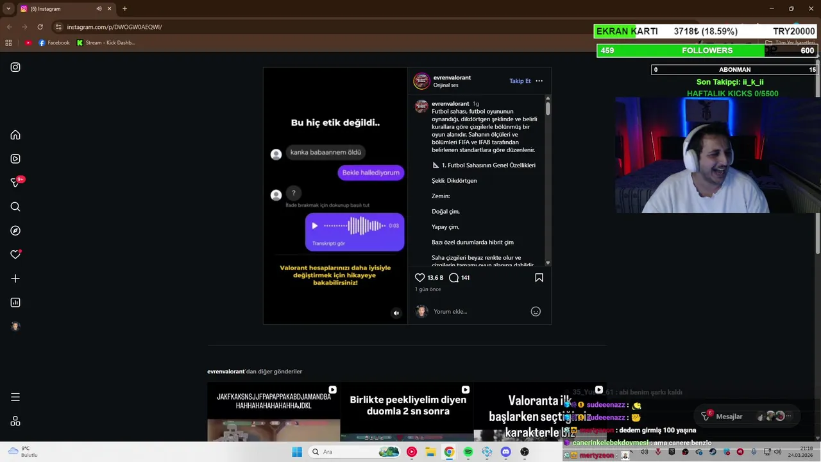This screenshot has width=821, height=462.
Task: Close the Instagram tab
Action: pos(109,9)
